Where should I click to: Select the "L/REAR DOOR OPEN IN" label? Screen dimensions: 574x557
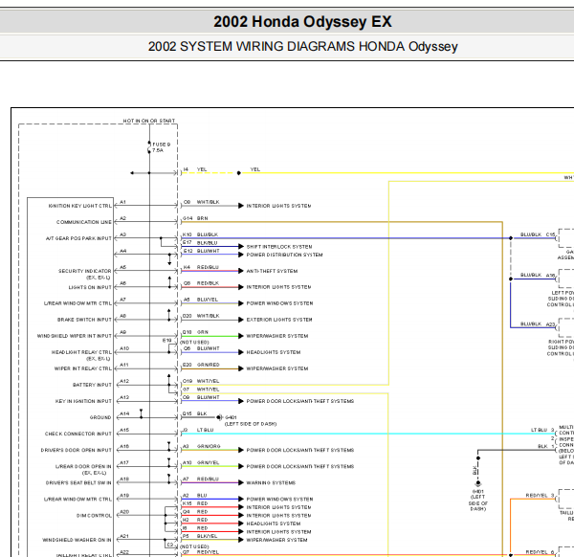83,466
